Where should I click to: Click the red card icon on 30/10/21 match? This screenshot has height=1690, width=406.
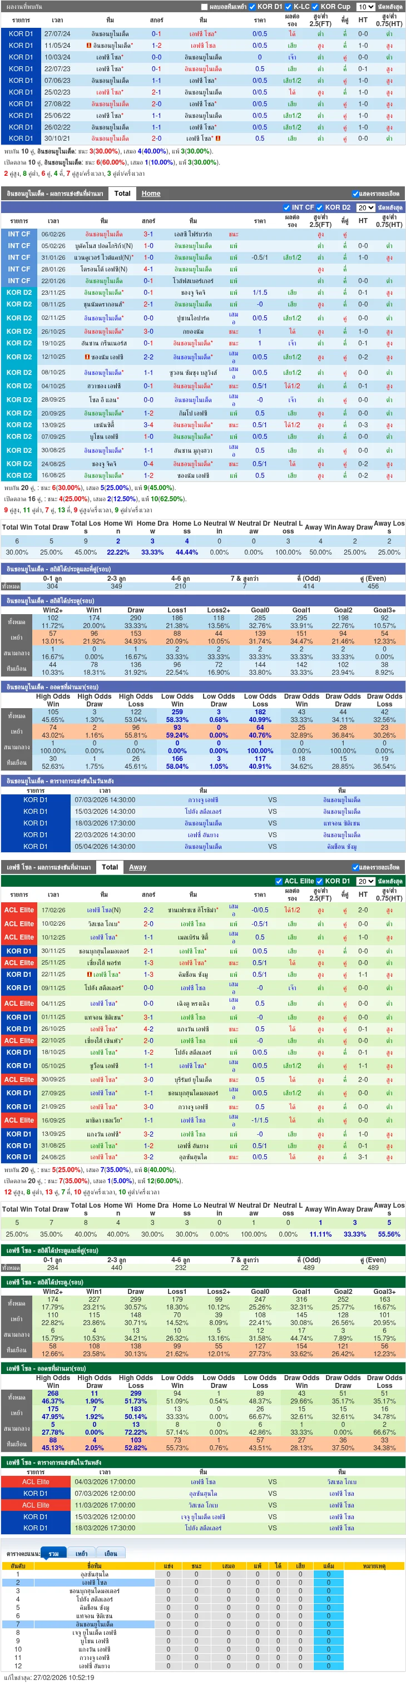[218, 139]
